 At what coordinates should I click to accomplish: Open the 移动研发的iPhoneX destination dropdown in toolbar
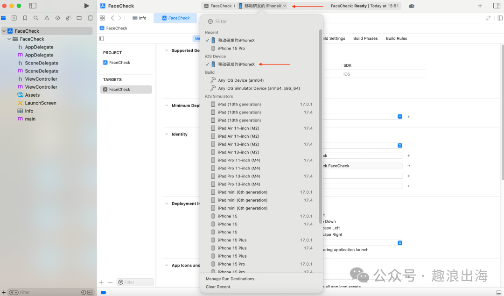pos(263,6)
